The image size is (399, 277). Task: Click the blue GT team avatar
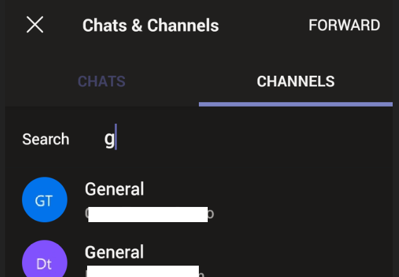coord(44,200)
